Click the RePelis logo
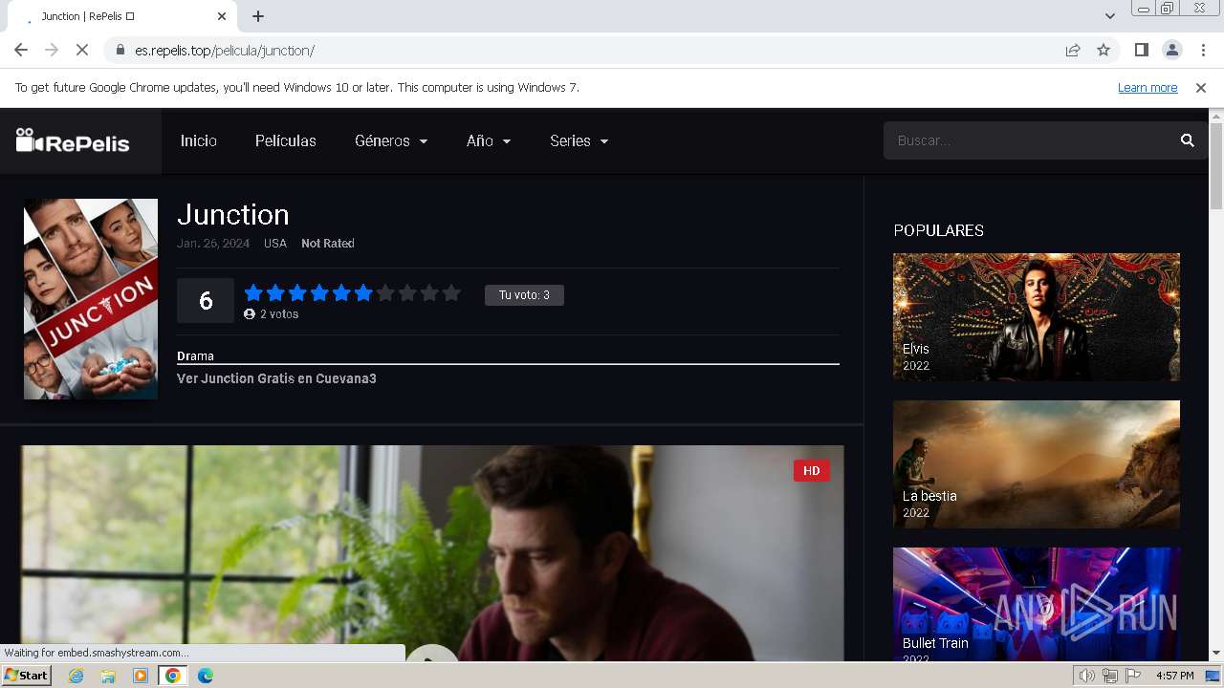This screenshot has height=688, width=1224. (x=73, y=141)
